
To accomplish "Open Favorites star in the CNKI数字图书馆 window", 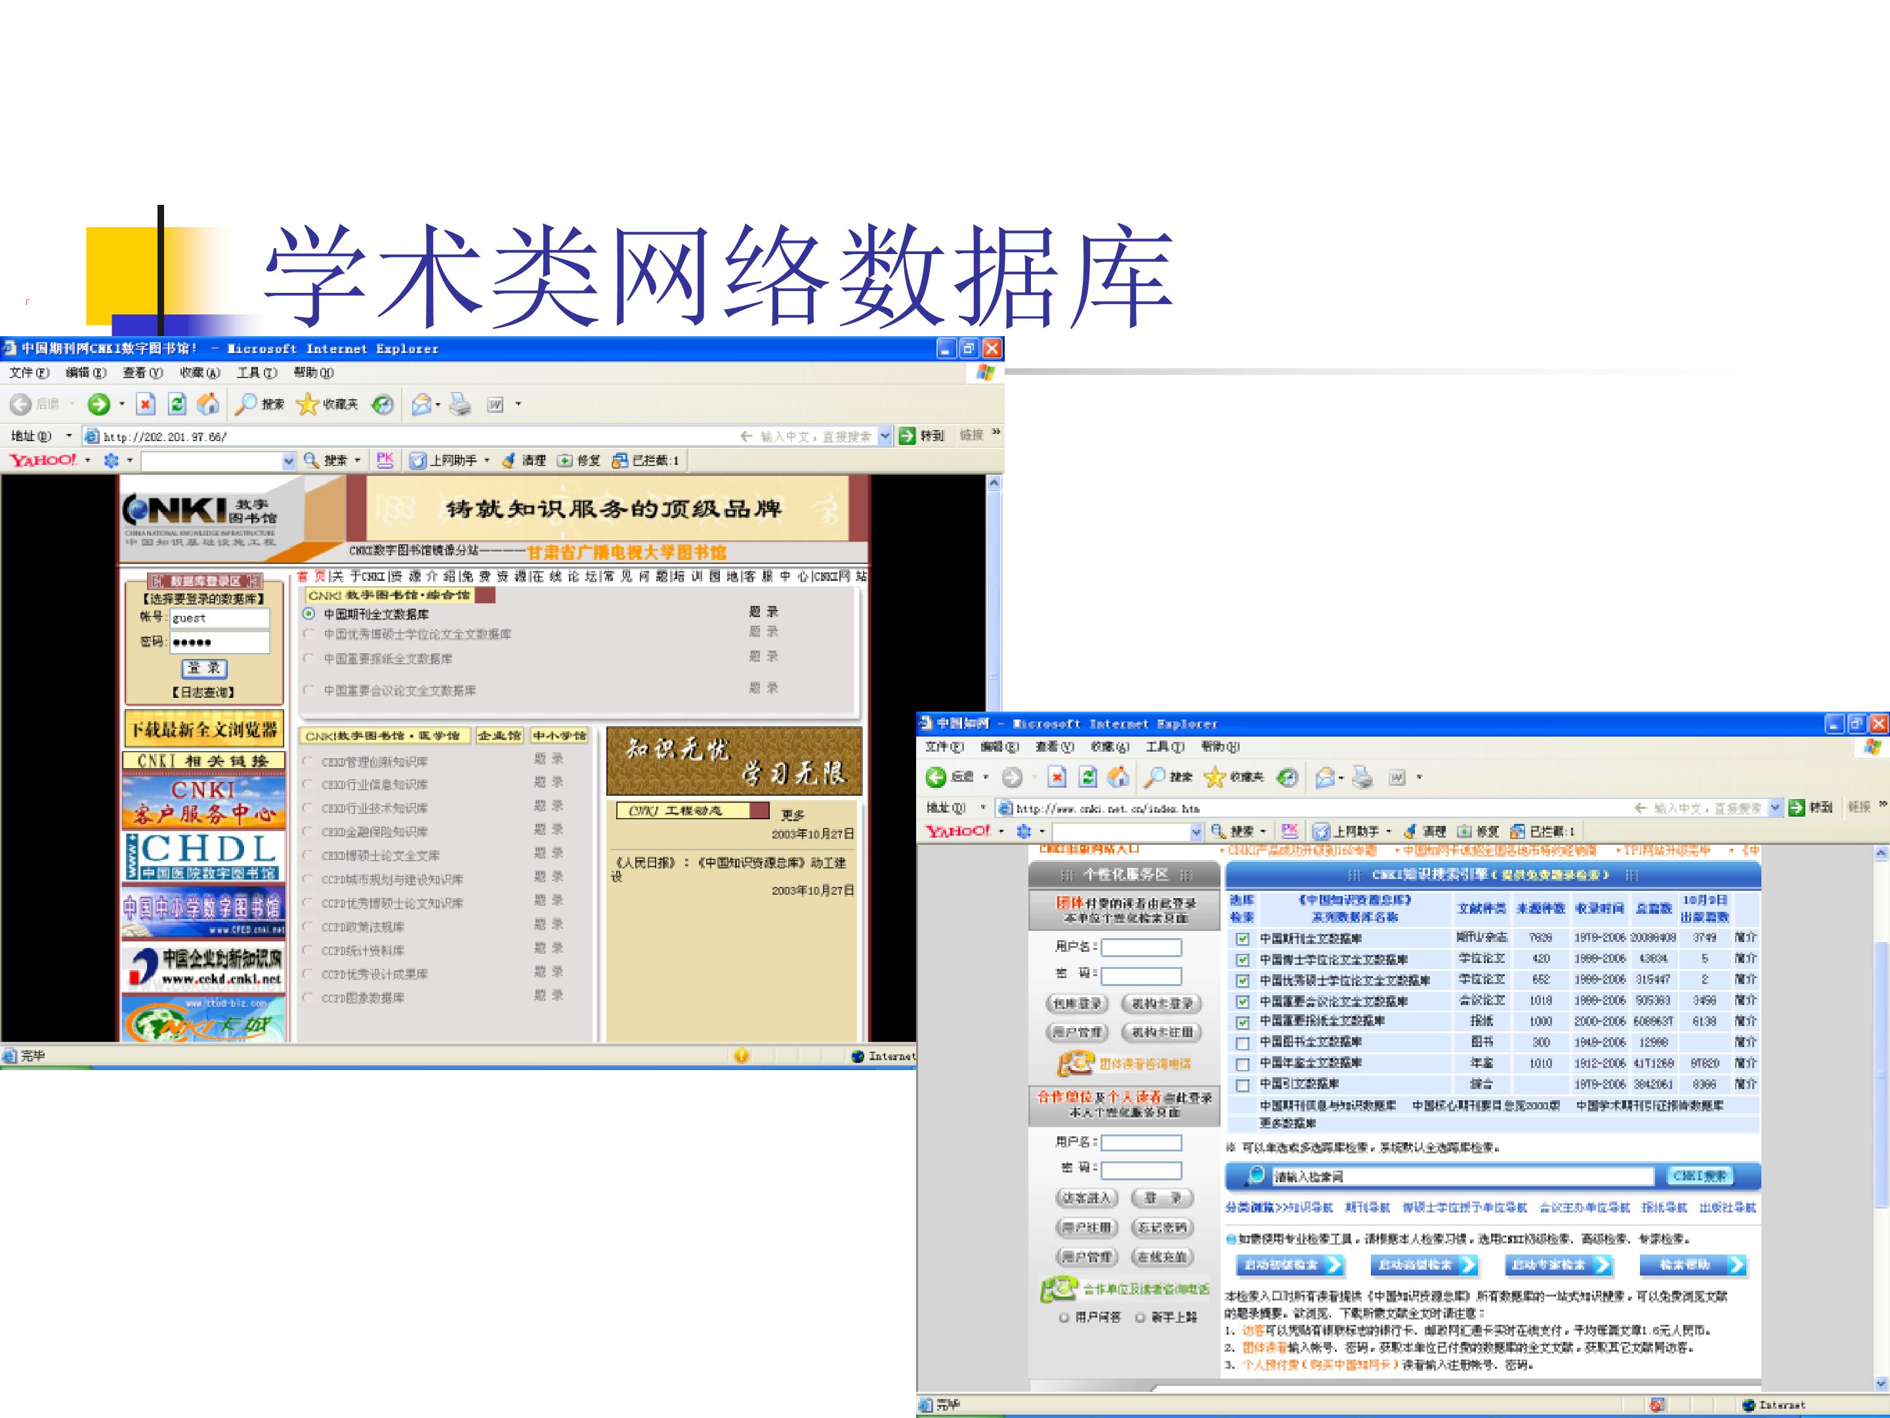I will tap(306, 404).
